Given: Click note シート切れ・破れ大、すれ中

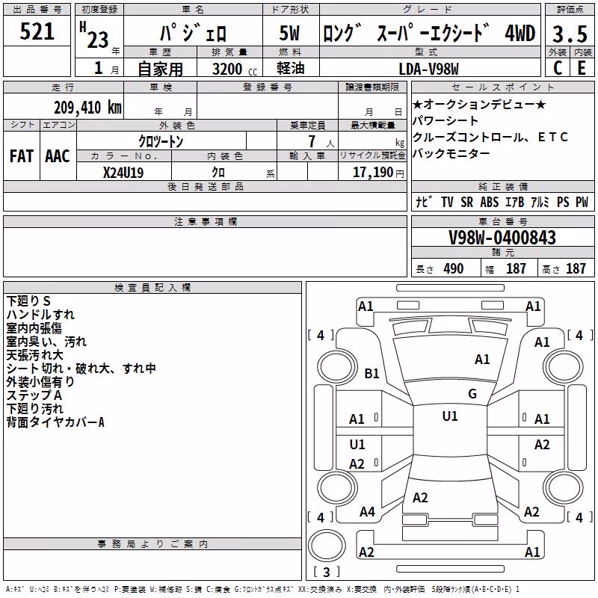Looking at the screenshot, I should (81, 369).
